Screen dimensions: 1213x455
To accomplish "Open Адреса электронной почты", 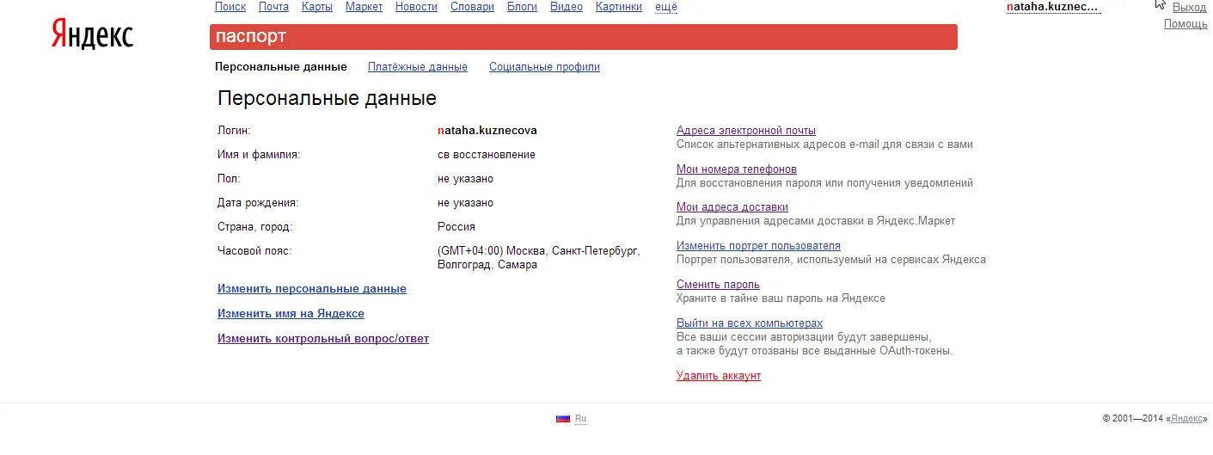I will pyautogui.click(x=746, y=131).
